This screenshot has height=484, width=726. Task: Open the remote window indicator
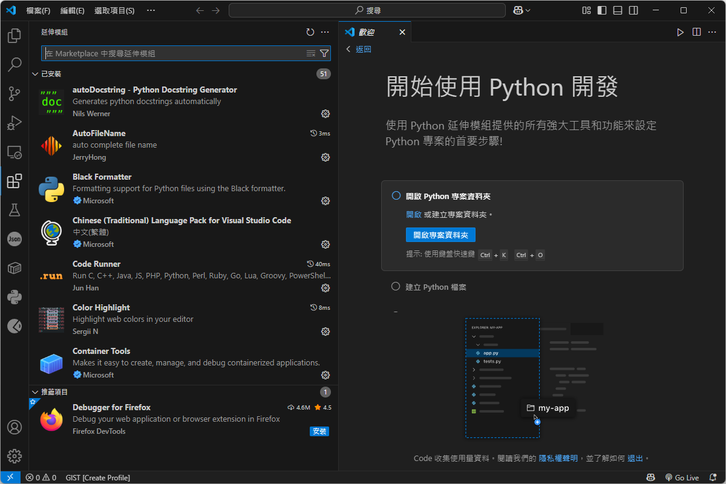tap(10, 477)
